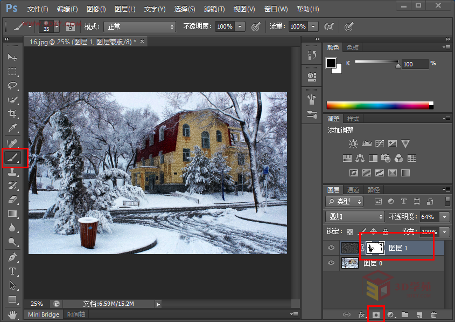Delete layer with trash icon
The image size is (455, 322).
pyautogui.click(x=433, y=315)
